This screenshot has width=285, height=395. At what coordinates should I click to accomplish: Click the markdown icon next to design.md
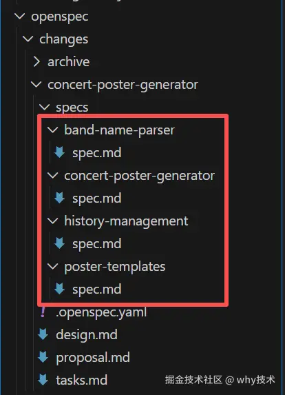click(x=43, y=334)
